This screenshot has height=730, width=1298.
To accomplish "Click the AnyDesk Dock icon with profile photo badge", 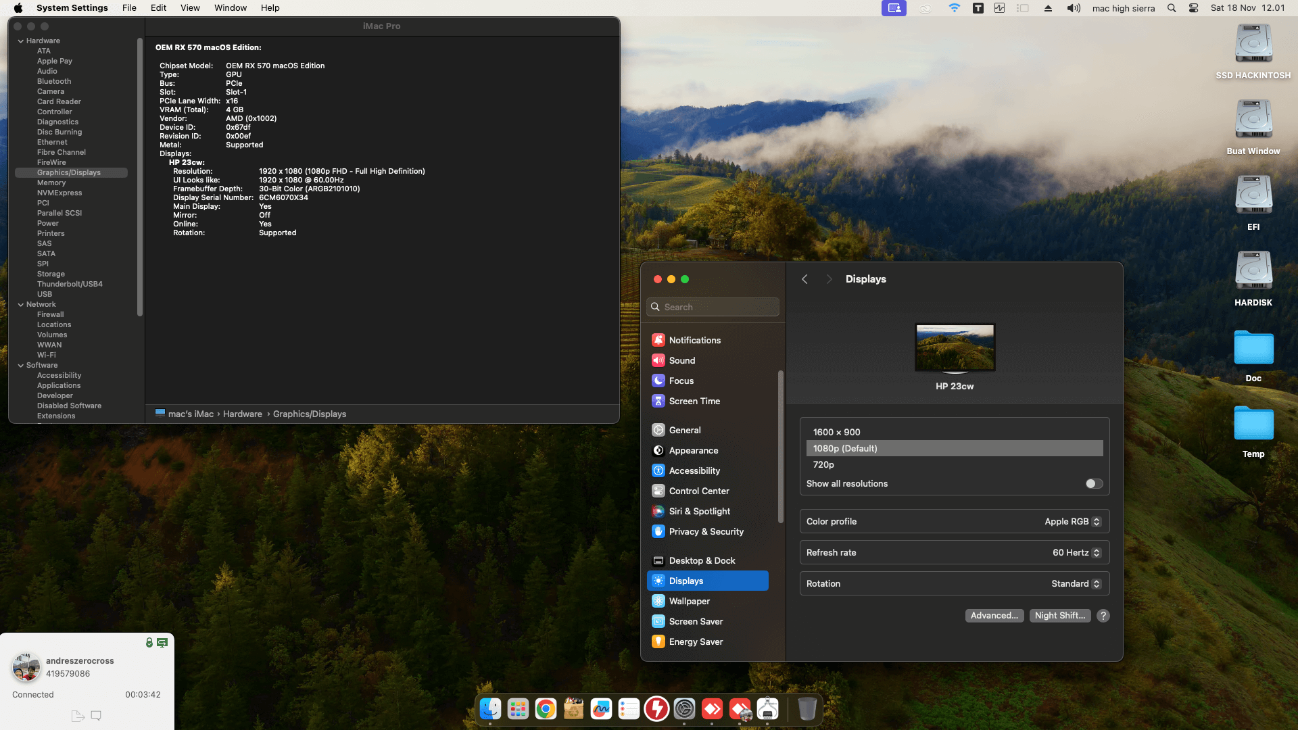I will coord(740,708).
